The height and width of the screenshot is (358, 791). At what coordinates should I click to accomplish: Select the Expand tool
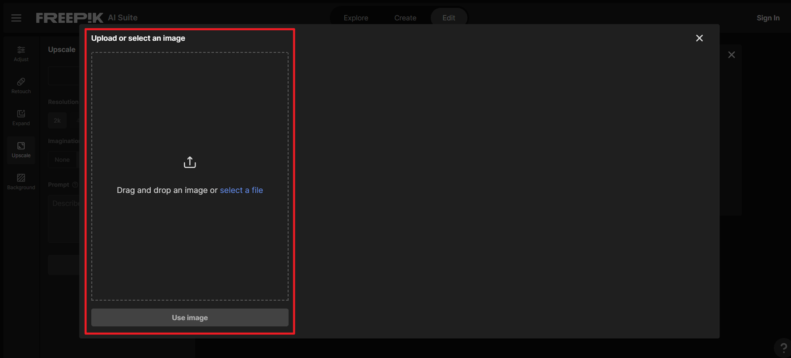tap(21, 118)
